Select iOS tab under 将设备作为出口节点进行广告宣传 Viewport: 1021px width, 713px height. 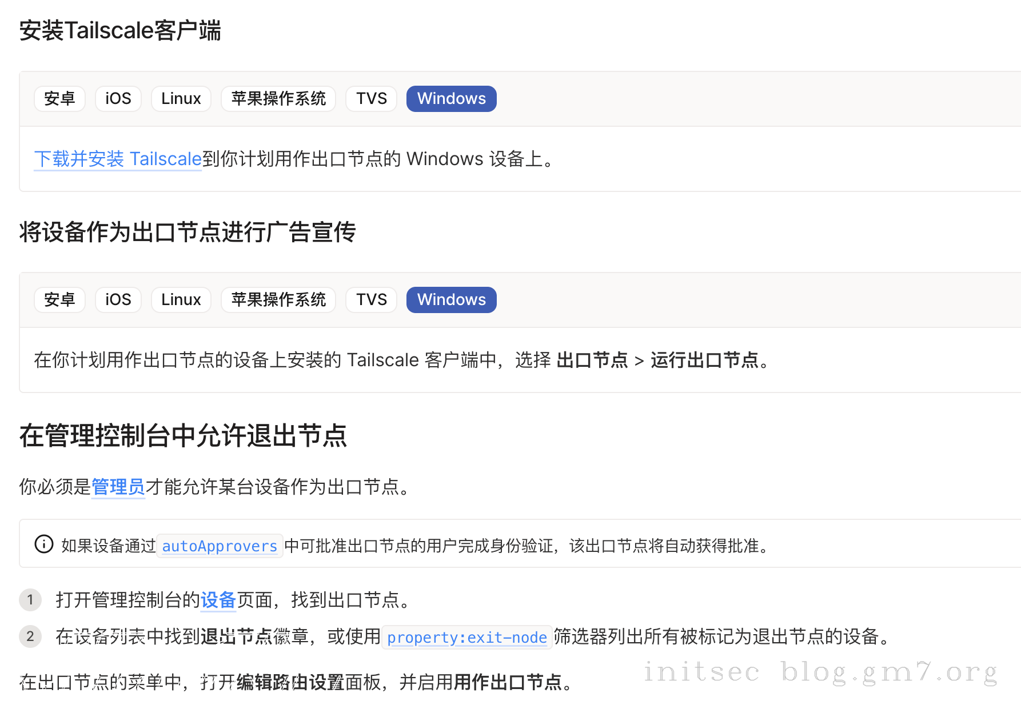(x=118, y=300)
